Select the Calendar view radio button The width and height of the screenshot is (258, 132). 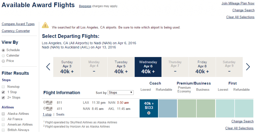point(3,56)
